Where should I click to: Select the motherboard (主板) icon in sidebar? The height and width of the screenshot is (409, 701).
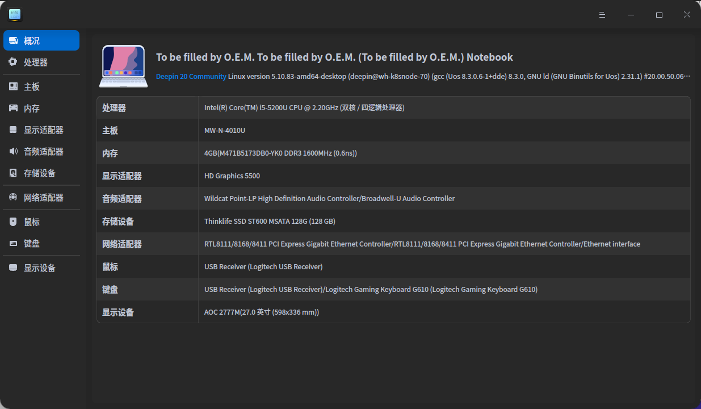(x=13, y=87)
